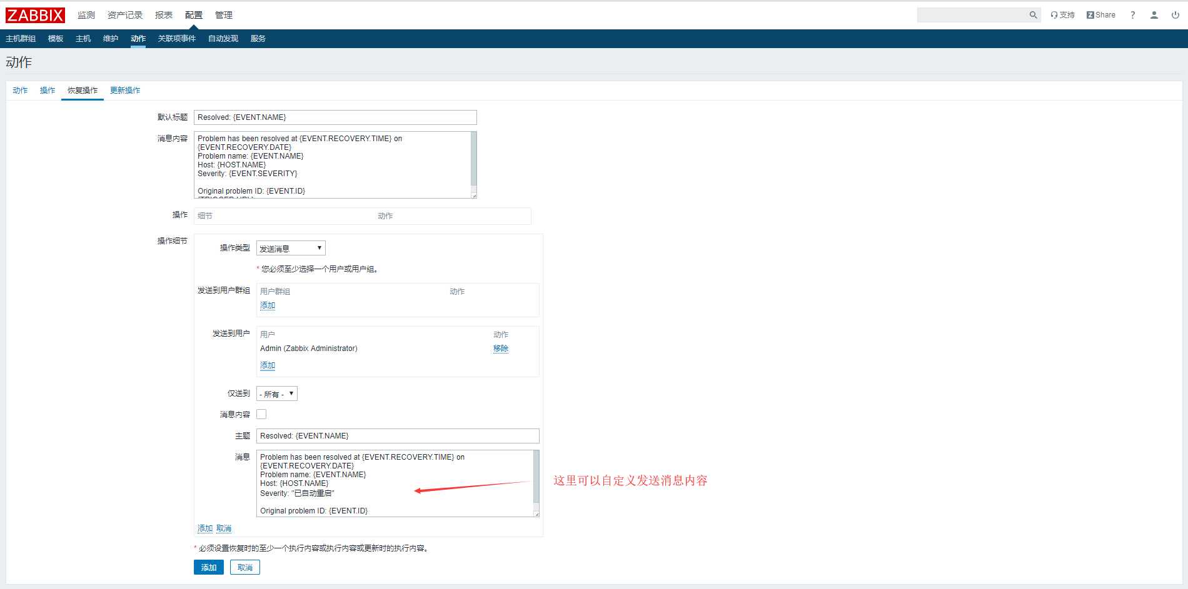Add a user group via 添加
This screenshot has height=589, width=1188.
(268, 305)
